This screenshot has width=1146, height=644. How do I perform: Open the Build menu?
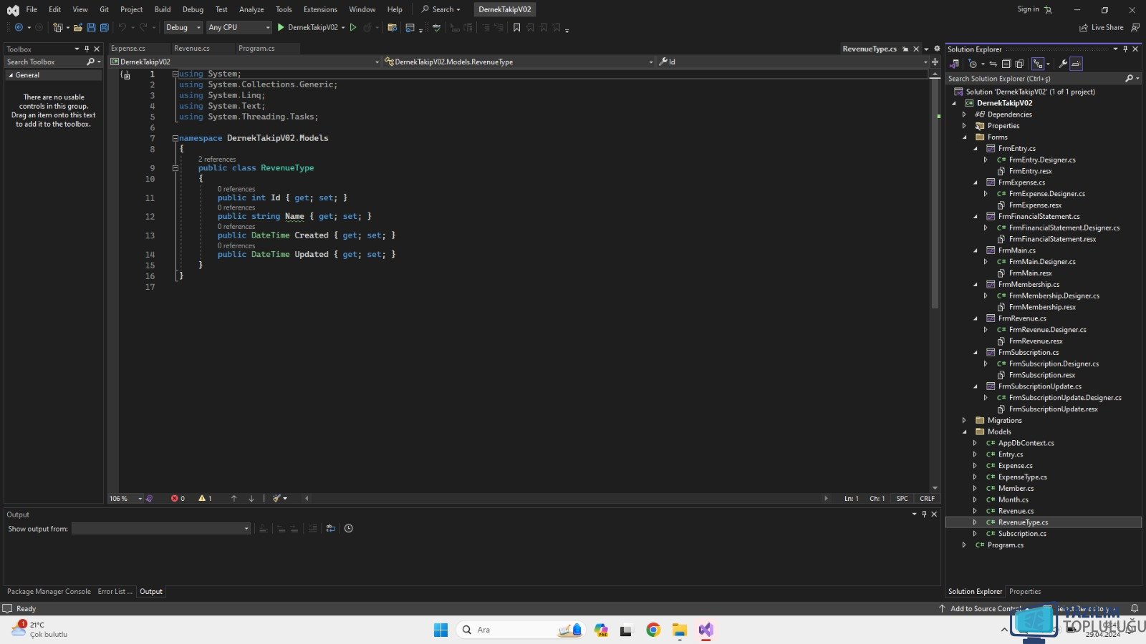tap(163, 9)
